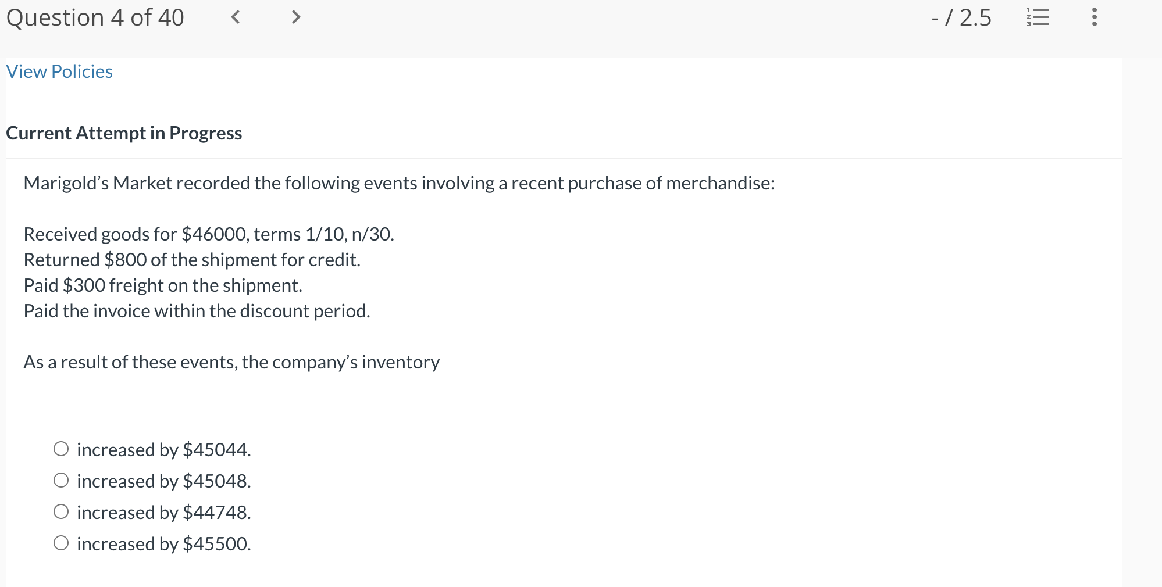Mark the radio button for $45500
Screen dimensions: 1162x587
click(x=61, y=543)
